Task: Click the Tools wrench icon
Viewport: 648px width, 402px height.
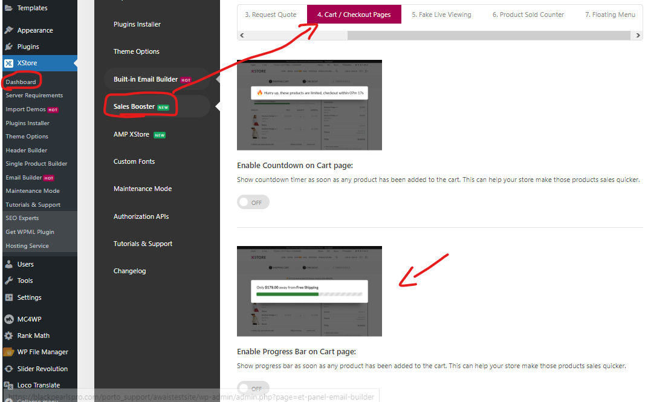Action: pos(8,280)
